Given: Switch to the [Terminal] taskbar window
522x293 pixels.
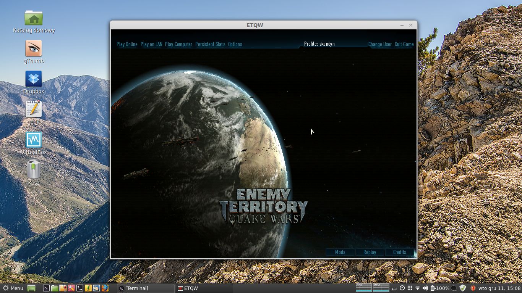Looking at the screenshot, I should pyautogui.click(x=145, y=288).
